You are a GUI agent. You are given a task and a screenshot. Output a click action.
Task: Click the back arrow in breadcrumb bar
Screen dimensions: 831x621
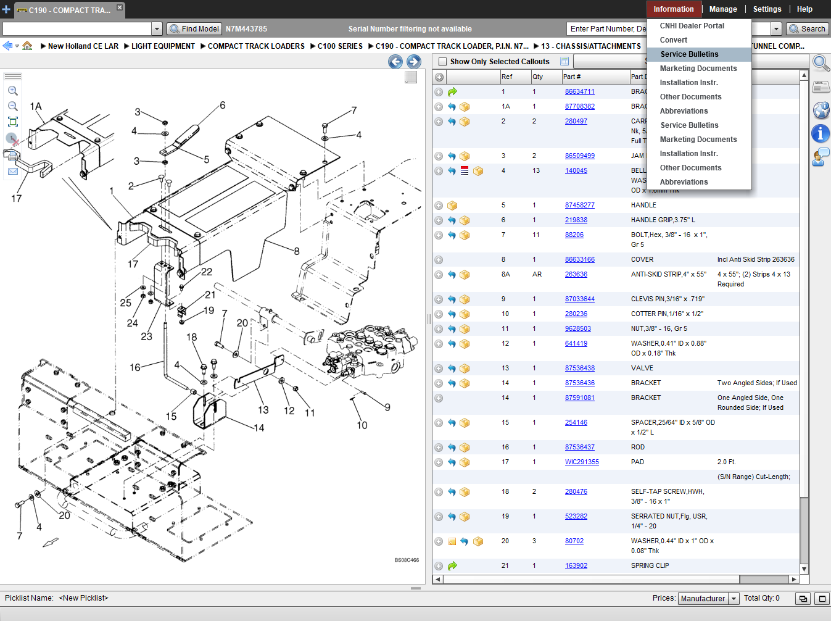pos(7,46)
